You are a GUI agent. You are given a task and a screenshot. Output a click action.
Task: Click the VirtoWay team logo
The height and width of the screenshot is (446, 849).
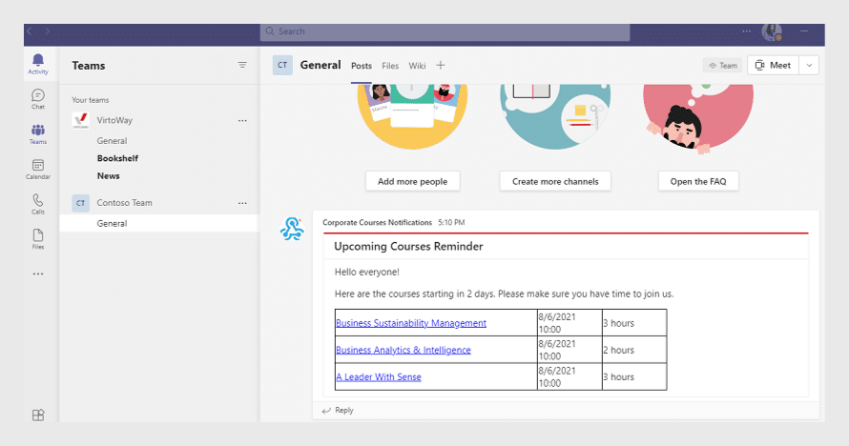click(x=81, y=120)
